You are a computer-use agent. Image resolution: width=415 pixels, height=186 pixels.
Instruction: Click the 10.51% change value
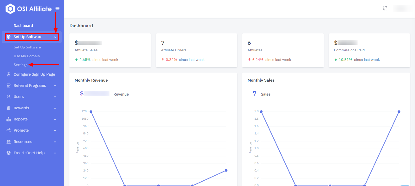tap(345, 60)
